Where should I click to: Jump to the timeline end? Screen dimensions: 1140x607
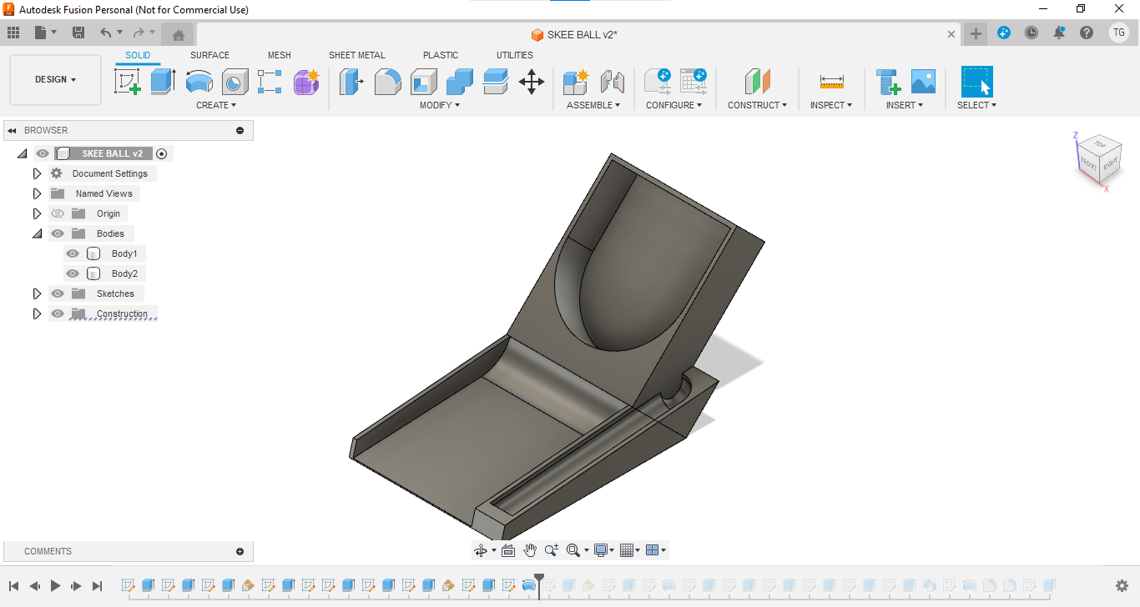pos(97,586)
